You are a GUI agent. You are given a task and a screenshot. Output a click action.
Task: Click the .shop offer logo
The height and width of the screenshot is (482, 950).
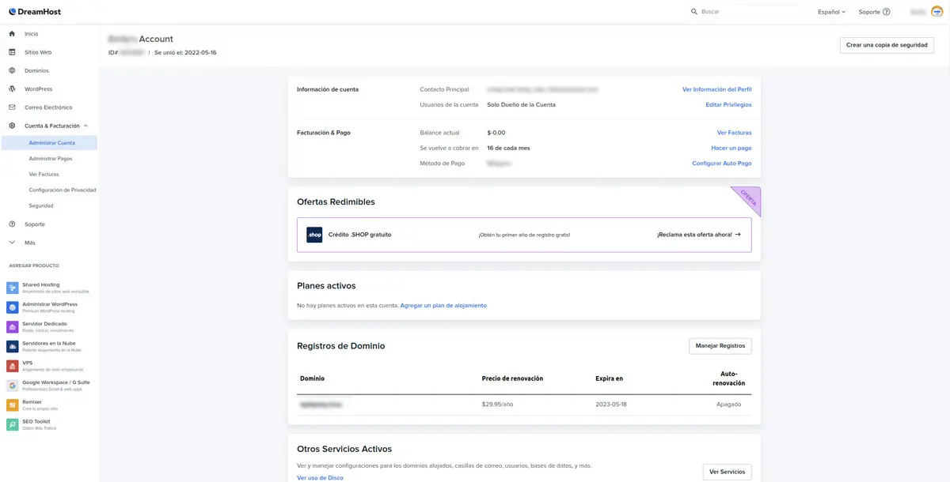tap(314, 235)
